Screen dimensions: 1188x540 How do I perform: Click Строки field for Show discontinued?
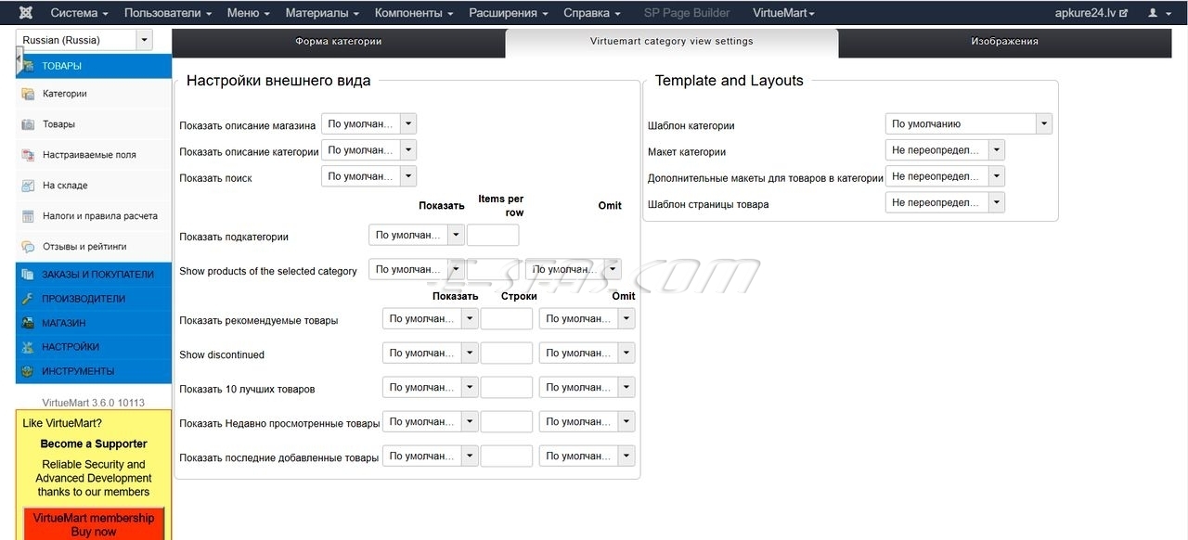(x=507, y=353)
